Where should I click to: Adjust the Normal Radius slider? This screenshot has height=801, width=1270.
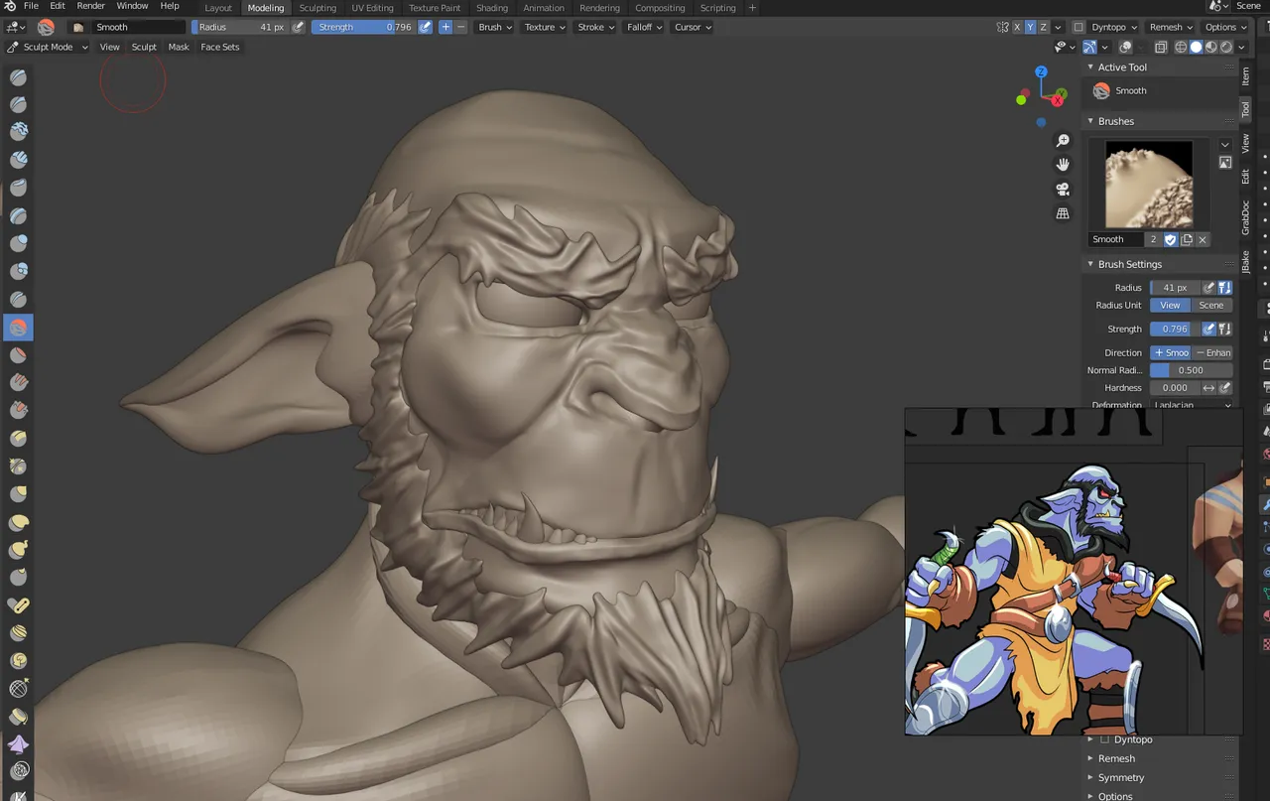click(1192, 370)
